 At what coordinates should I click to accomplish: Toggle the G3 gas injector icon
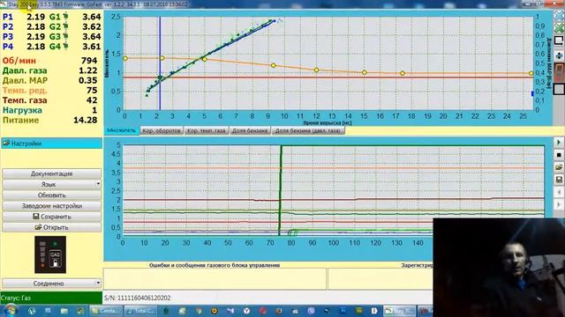(x=65, y=36)
